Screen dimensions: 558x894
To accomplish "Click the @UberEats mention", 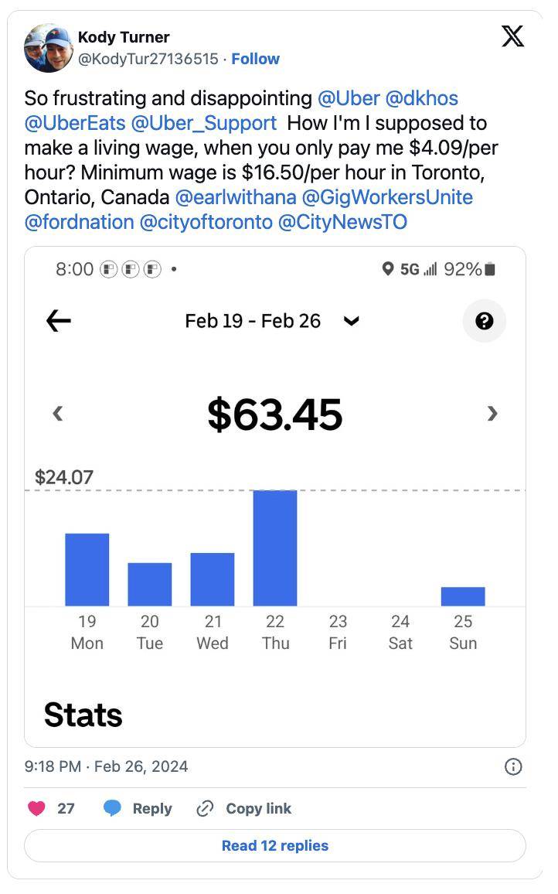I will tap(75, 123).
